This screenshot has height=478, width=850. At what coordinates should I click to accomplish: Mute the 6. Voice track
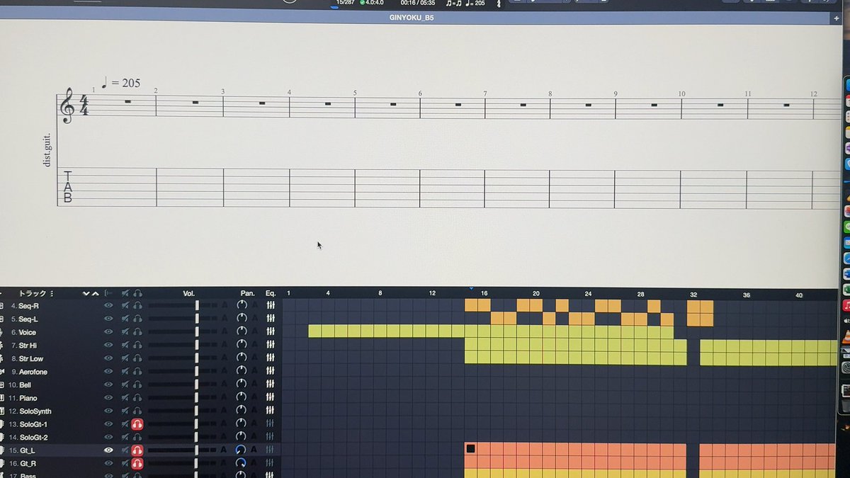125,332
